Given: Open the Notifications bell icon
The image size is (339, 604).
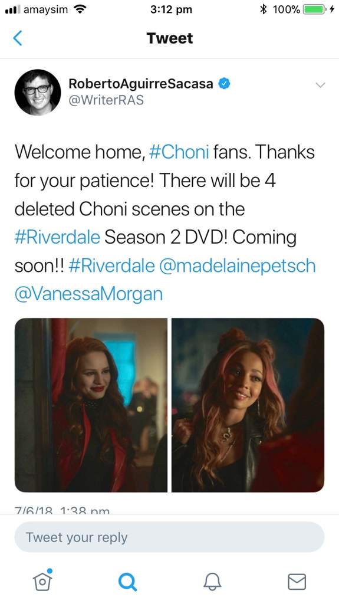Looking at the screenshot, I should point(212,581).
